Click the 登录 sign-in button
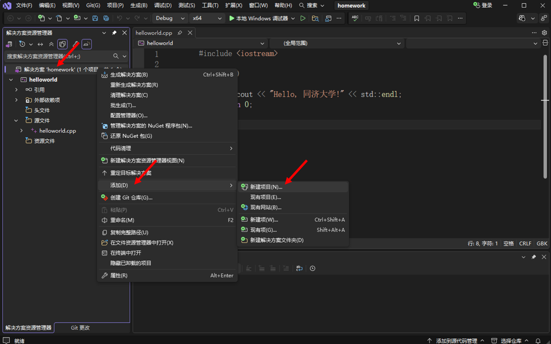 (x=483, y=6)
